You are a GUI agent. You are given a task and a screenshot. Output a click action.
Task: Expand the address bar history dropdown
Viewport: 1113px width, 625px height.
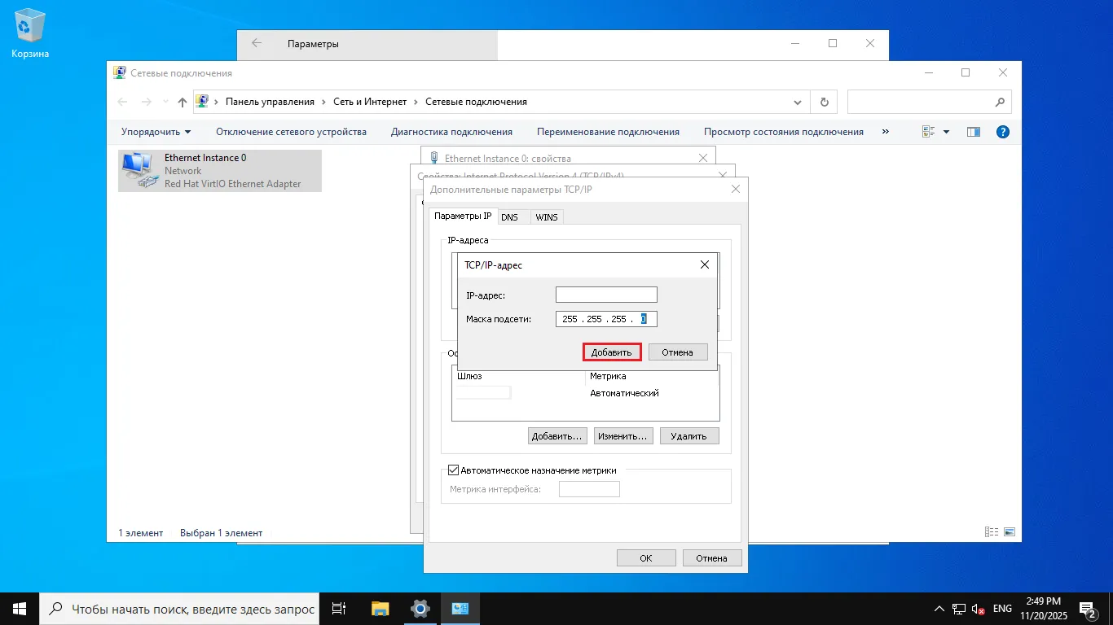coord(798,103)
